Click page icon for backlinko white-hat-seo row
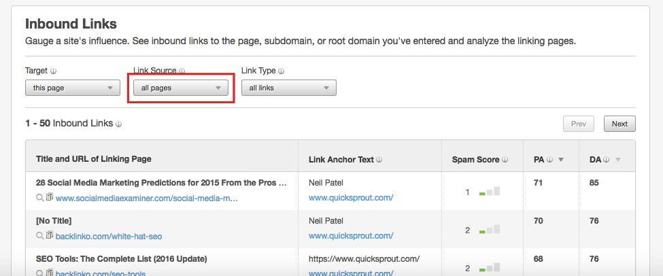The image size is (663, 276). pyautogui.click(x=50, y=235)
